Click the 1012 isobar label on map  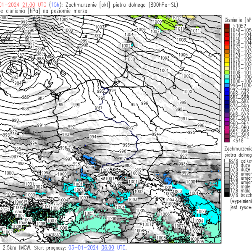177,18
